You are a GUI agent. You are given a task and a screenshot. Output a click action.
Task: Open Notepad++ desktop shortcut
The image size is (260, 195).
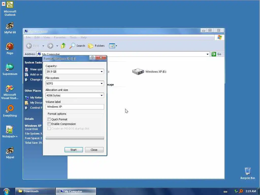click(x=10, y=132)
